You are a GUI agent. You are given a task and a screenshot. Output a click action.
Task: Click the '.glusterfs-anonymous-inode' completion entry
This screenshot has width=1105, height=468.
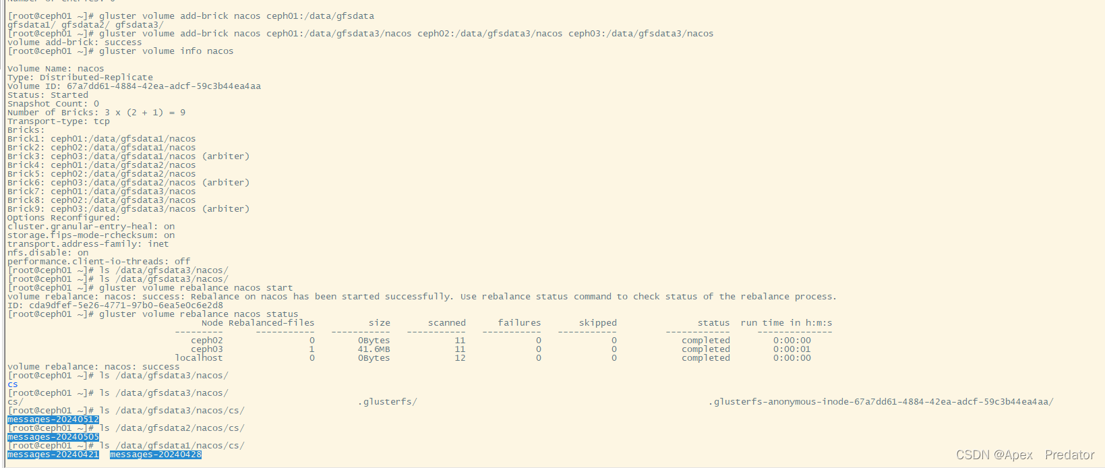881,402
